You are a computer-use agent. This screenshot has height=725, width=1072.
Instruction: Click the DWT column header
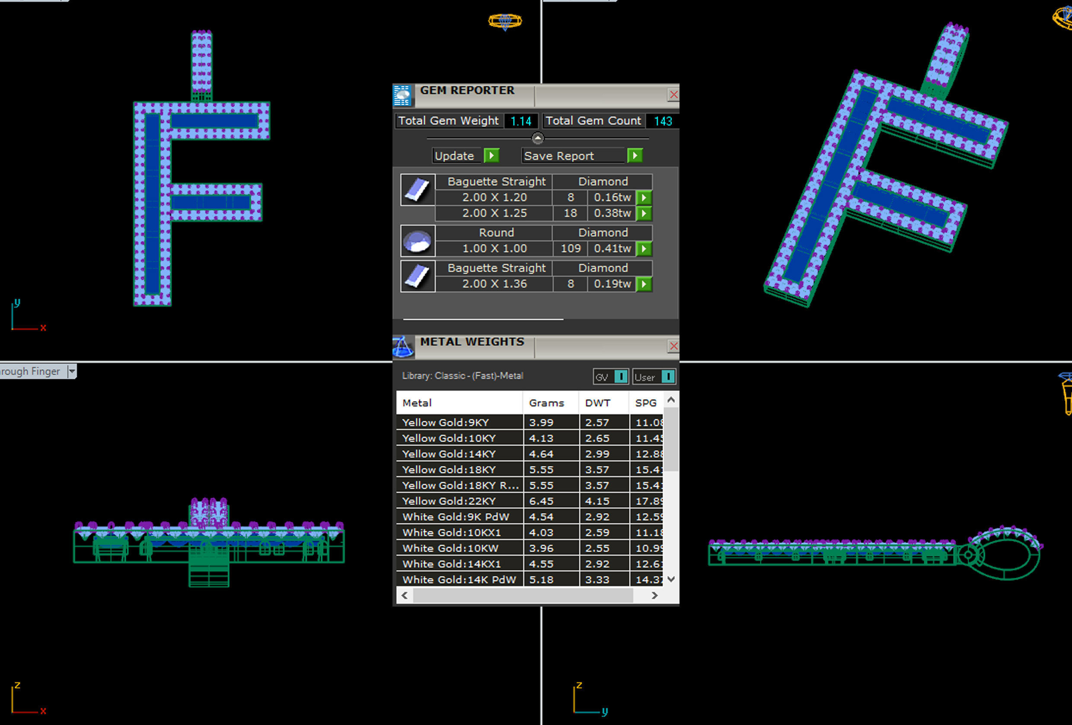point(598,403)
